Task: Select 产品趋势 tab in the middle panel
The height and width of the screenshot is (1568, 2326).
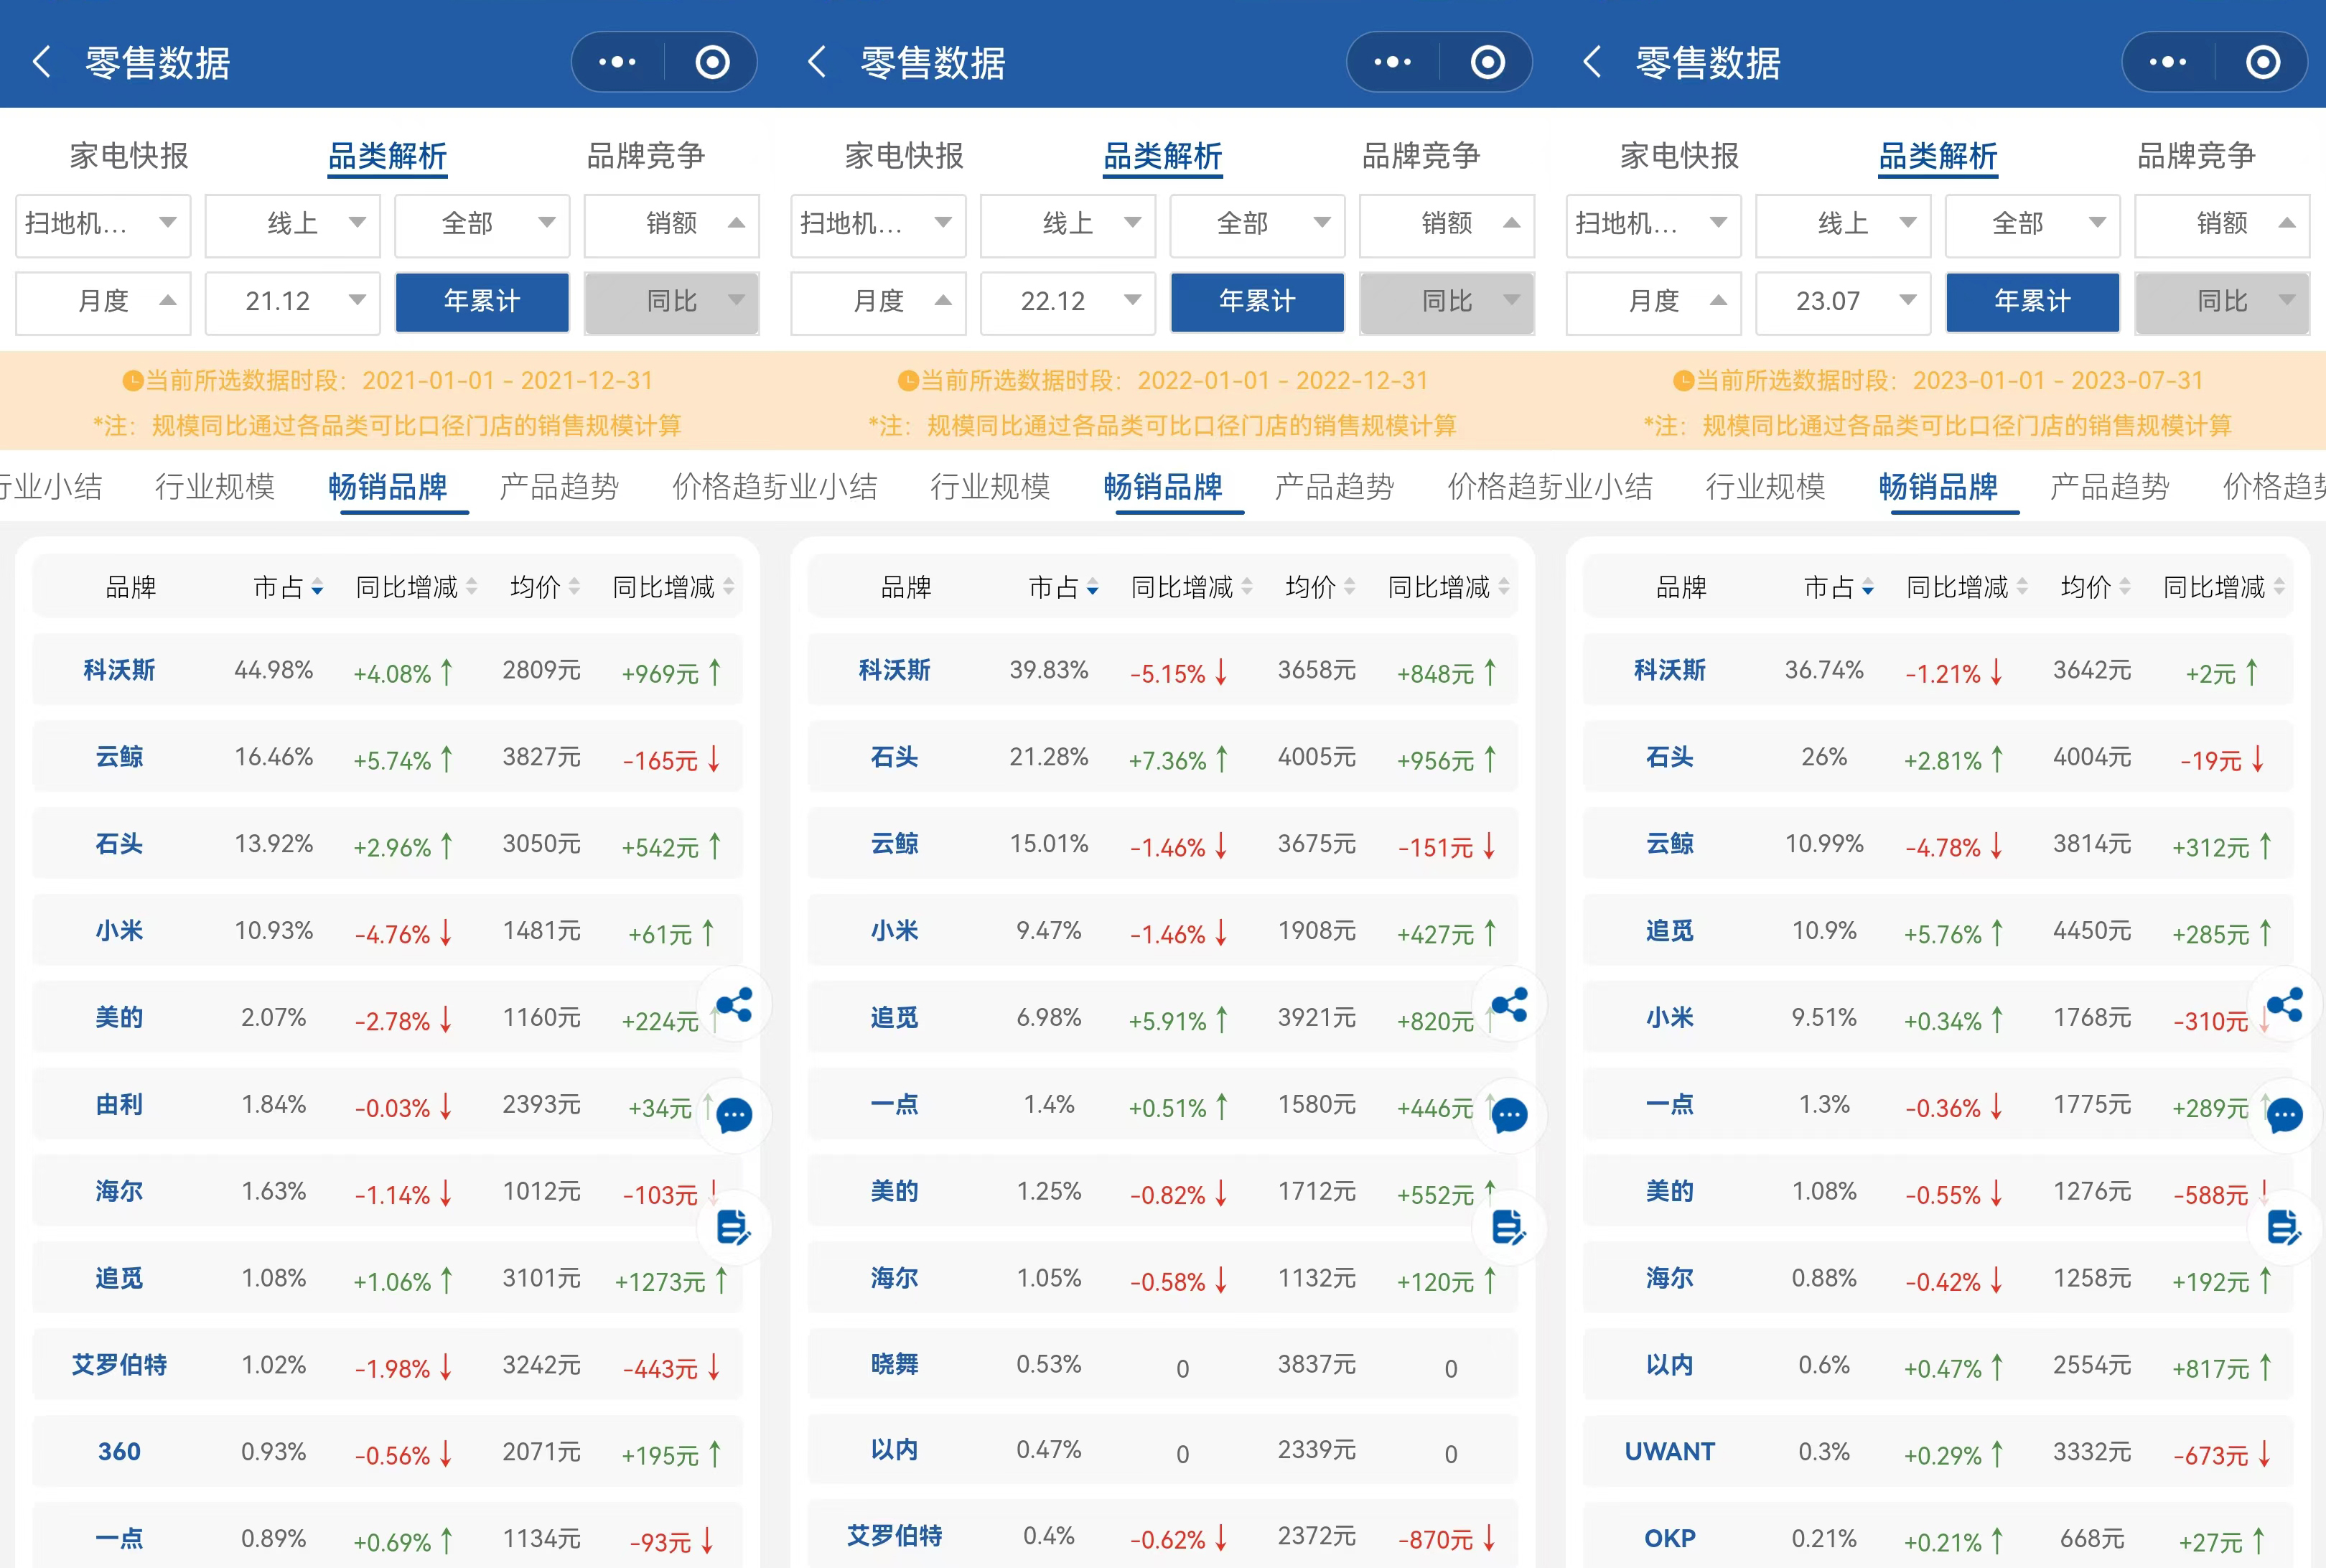Action: (1334, 487)
